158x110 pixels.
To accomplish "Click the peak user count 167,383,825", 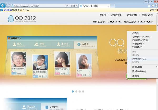I will pos(146,22).
